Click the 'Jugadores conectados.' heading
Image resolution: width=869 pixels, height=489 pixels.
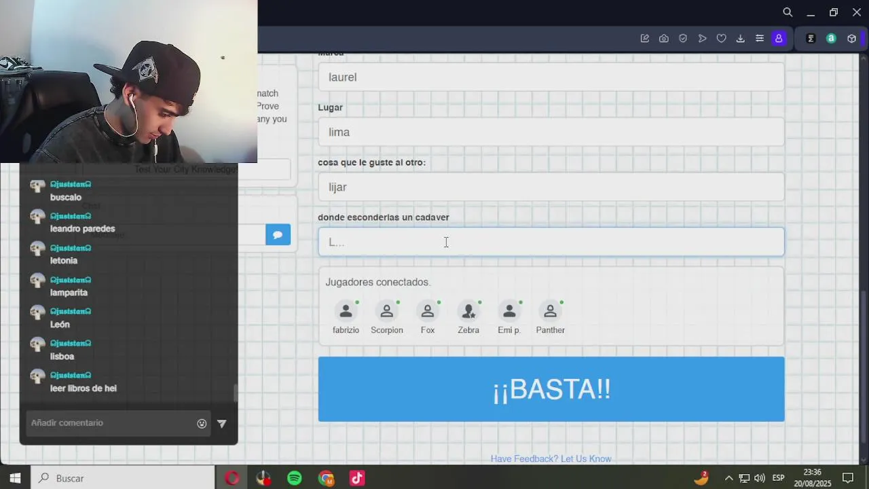tap(377, 282)
